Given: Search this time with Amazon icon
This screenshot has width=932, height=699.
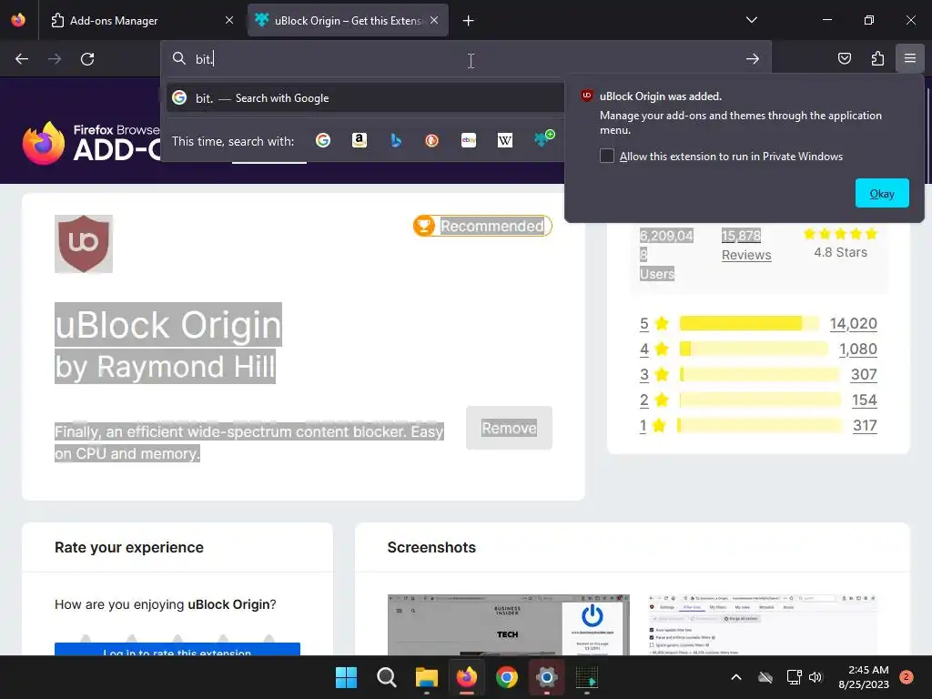Looking at the screenshot, I should (x=359, y=140).
